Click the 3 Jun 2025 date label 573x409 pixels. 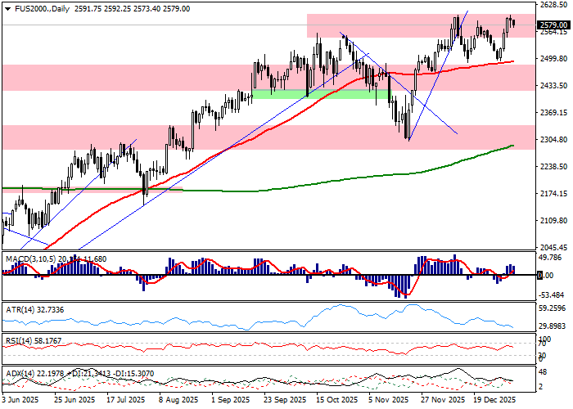(21, 400)
